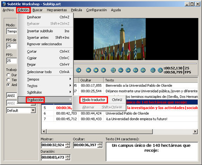This screenshot has width=202, height=165.
Task: Expand the Tiempos submenu
Action: (x=45, y=79)
